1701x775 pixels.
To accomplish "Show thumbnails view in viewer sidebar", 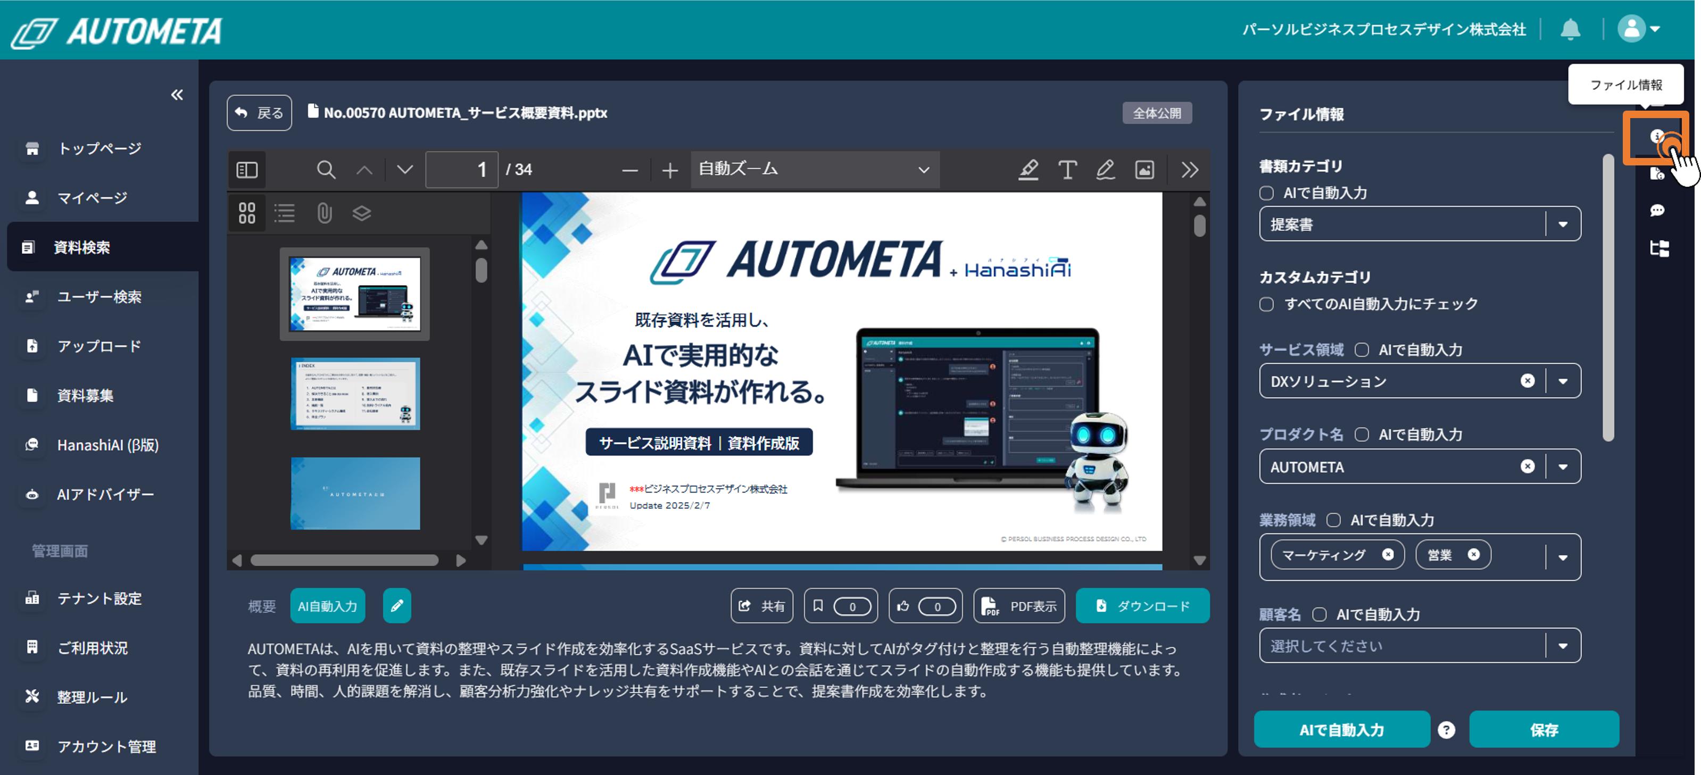I will tap(247, 213).
